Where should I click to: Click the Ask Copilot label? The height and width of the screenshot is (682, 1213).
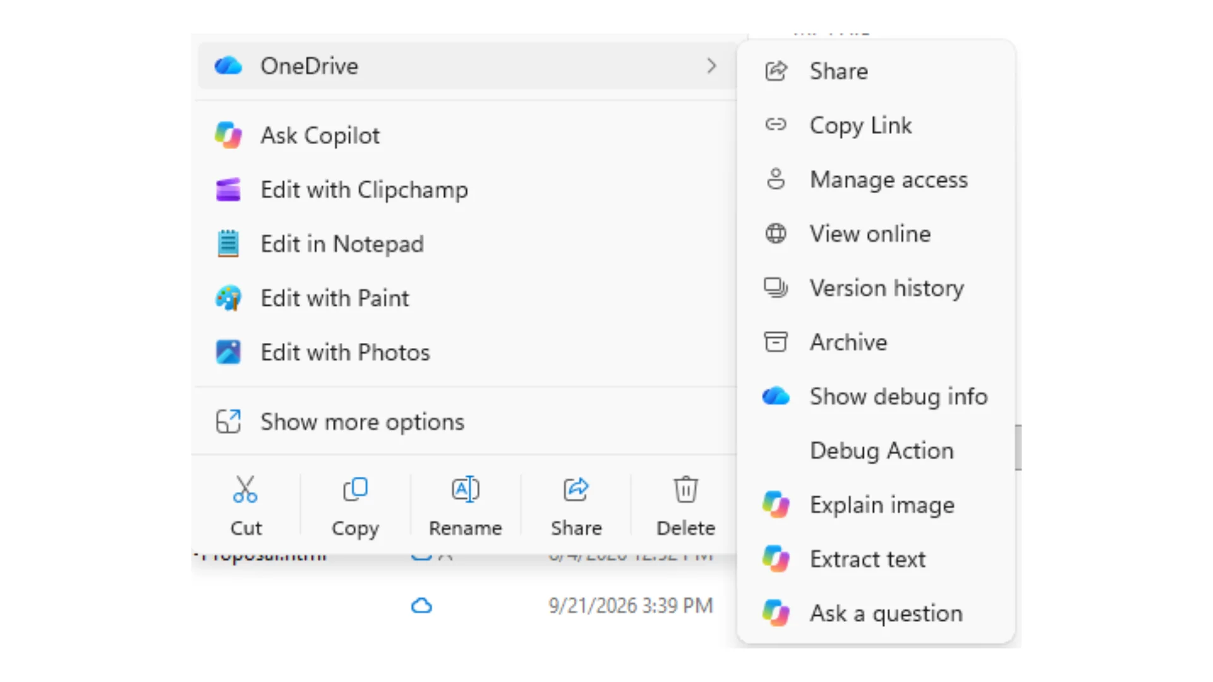[320, 135]
